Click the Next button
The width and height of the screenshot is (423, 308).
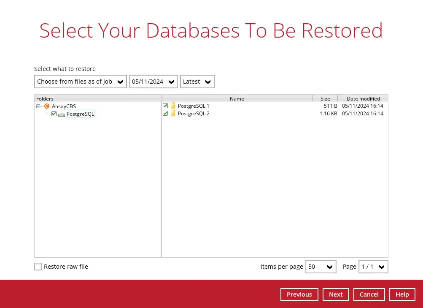(x=336, y=294)
